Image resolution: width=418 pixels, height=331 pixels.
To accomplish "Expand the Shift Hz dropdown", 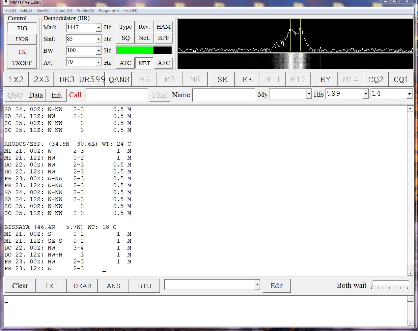I will coord(98,39).
